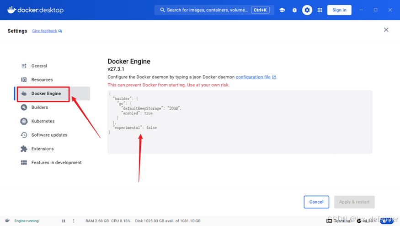Click the Extensions puzzle piece icon
The width and height of the screenshot is (400, 226).
(x=24, y=149)
